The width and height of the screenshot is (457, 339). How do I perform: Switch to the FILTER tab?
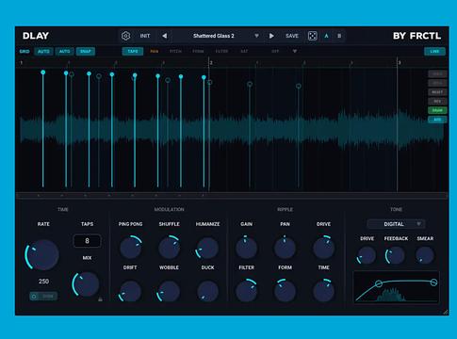pos(221,51)
